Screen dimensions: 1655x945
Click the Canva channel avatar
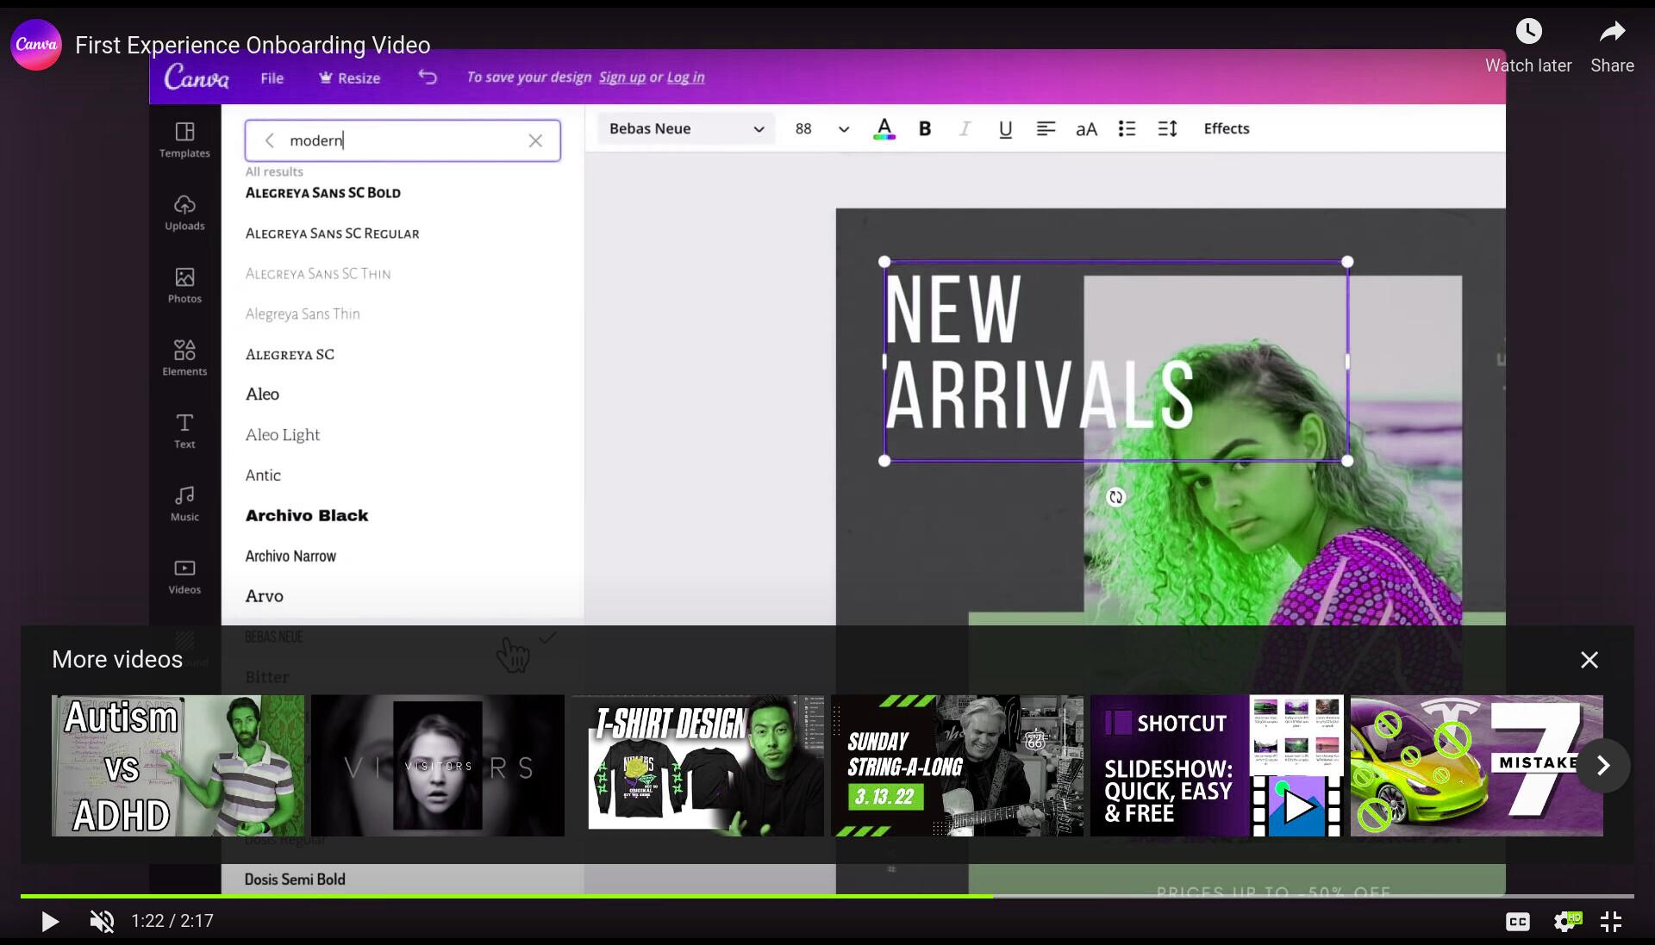click(36, 44)
